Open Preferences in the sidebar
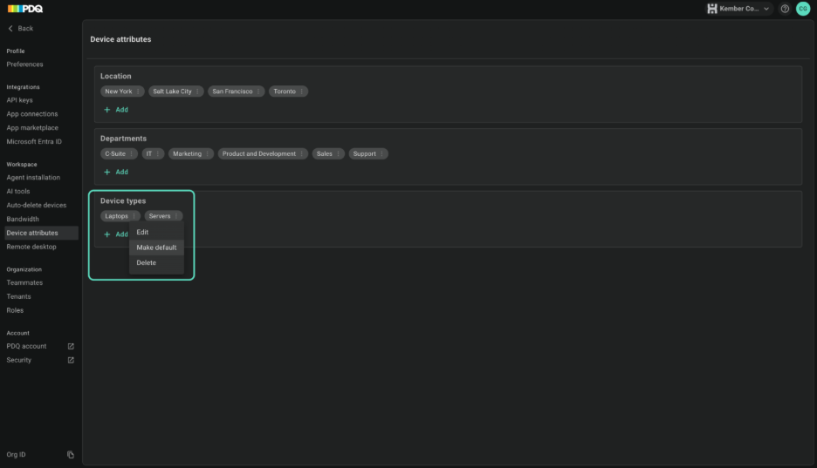Screen dimensions: 817x468 24,64
